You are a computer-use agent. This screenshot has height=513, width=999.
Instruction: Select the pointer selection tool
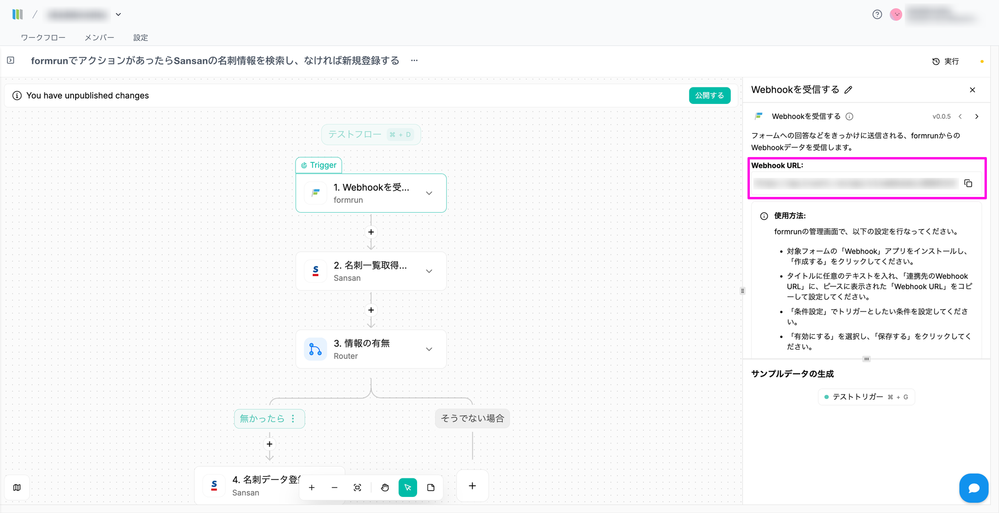[408, 488]
